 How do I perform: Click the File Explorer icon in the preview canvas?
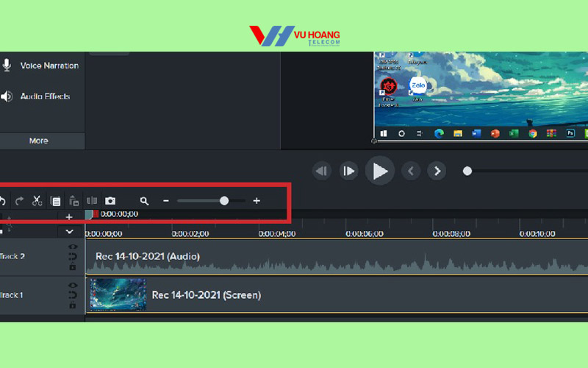point(457,134)
